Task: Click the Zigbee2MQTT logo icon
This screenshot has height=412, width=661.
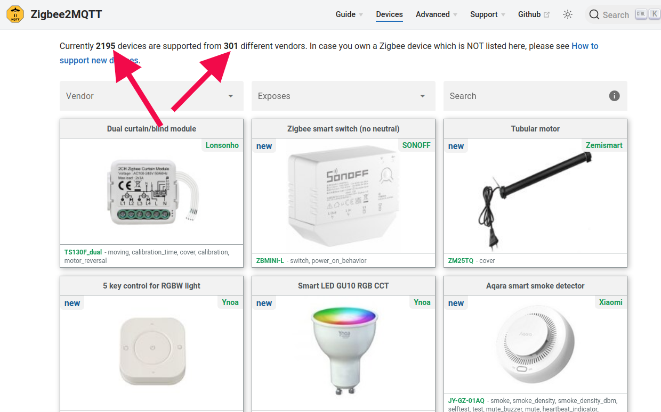Action: [x=15, y=14]
